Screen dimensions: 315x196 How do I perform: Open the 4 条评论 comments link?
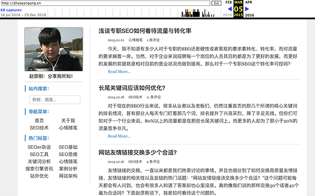pos(153,162)
